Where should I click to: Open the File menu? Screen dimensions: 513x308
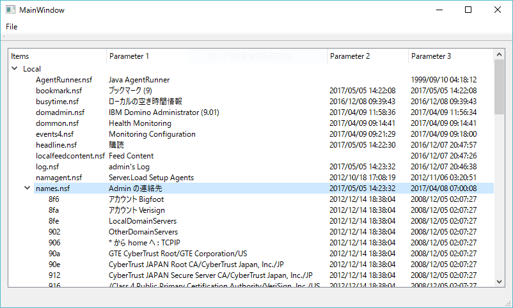point(12,27)
